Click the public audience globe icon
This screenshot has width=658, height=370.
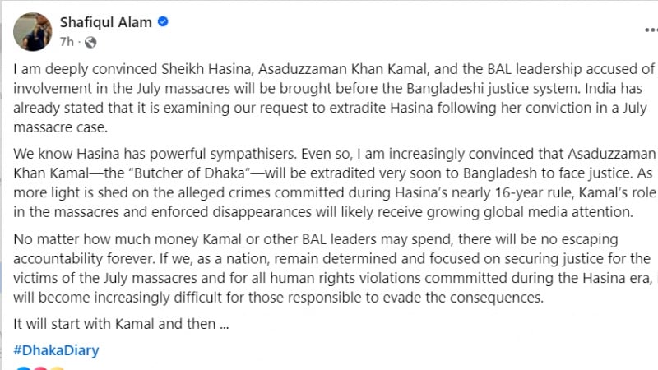[90, 41]
